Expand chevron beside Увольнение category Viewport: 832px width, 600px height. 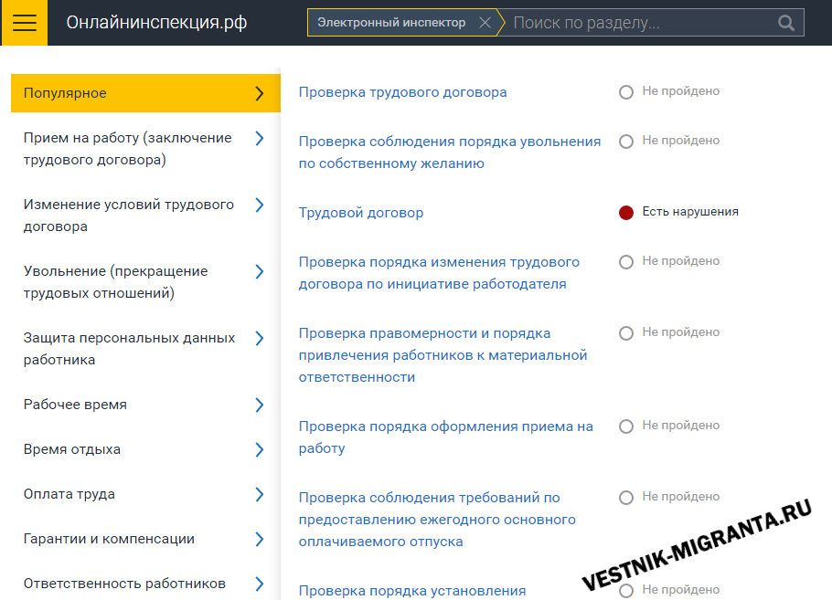pos(260,272)
